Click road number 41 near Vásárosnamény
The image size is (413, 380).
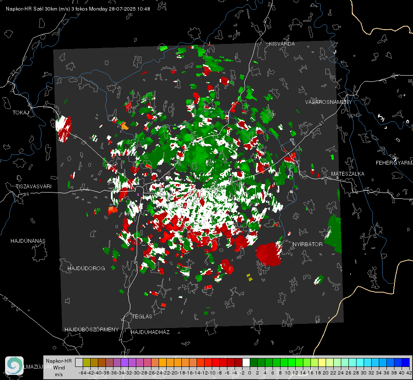[x=321, y=123]
